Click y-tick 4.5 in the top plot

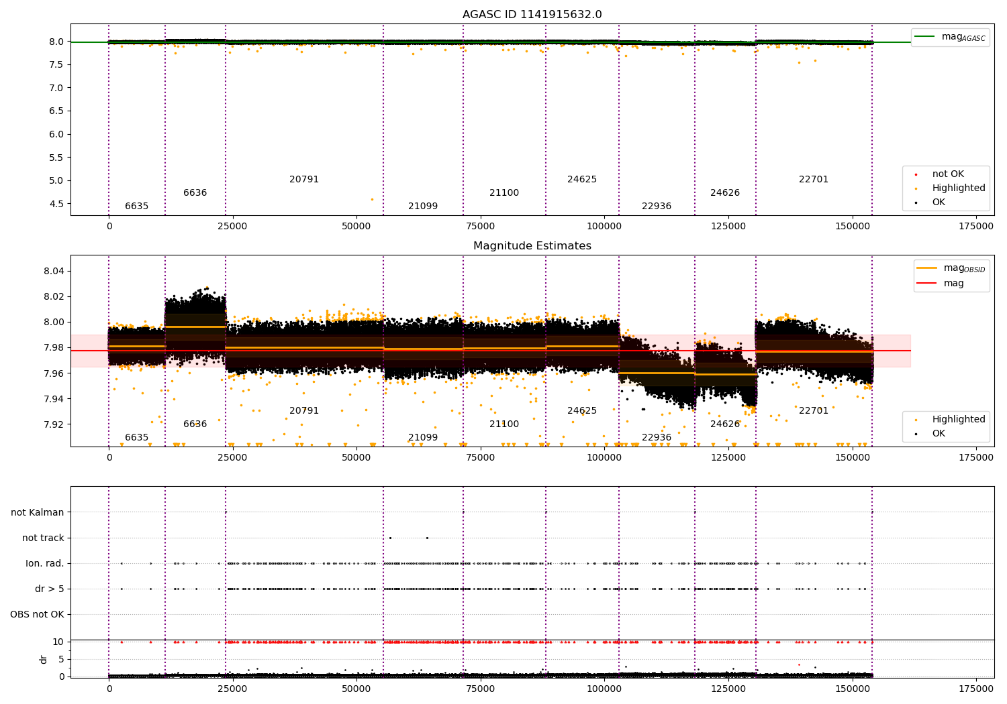click(56, 204)
